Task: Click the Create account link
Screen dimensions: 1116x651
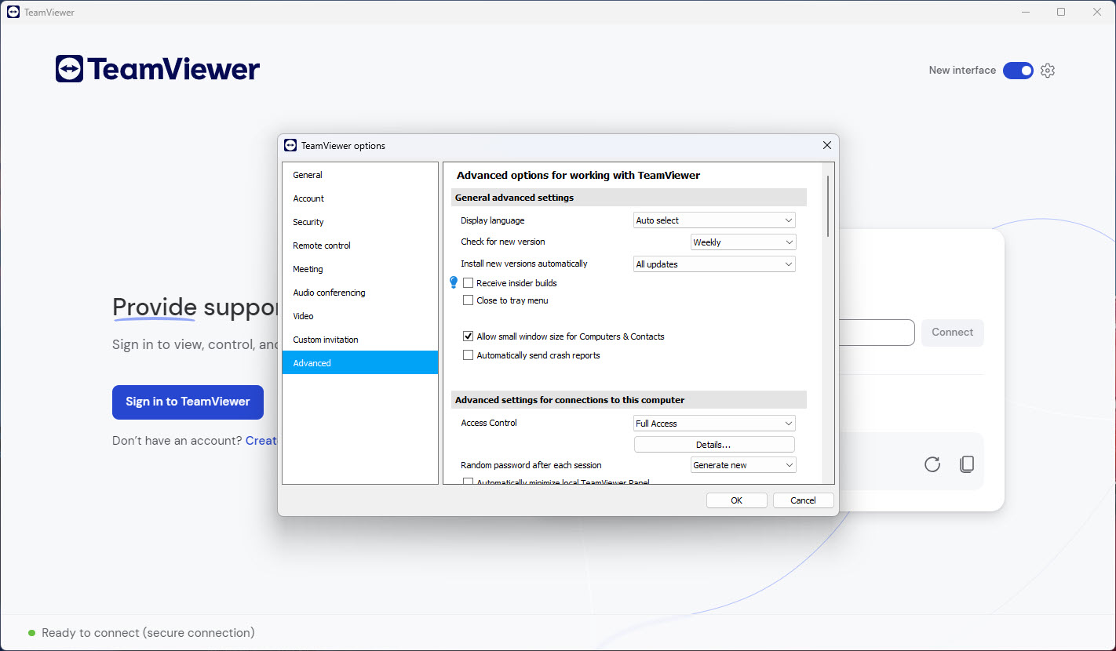Action: pos(261,441)
